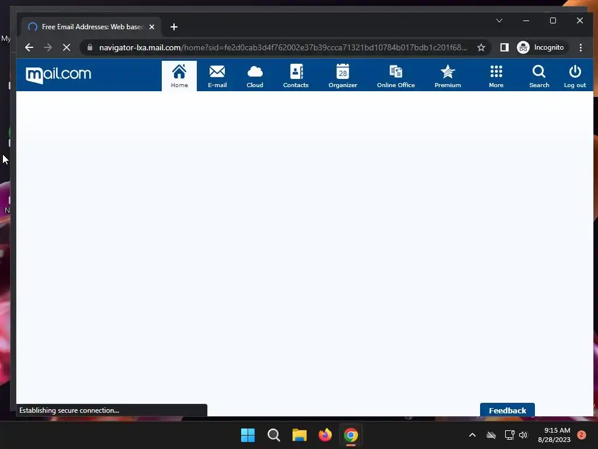Click the Chrome taskbar icon
Screen dimensions: 598x449
coord(351,435)
